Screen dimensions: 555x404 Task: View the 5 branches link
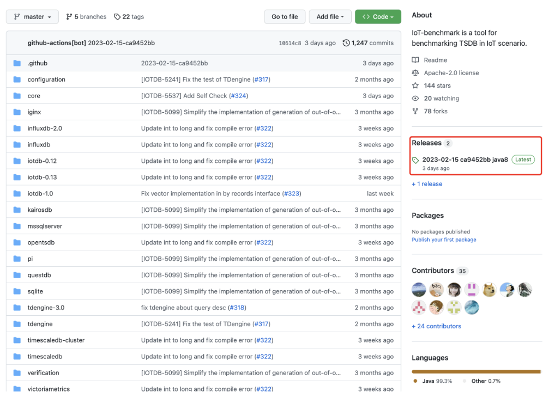86,17
